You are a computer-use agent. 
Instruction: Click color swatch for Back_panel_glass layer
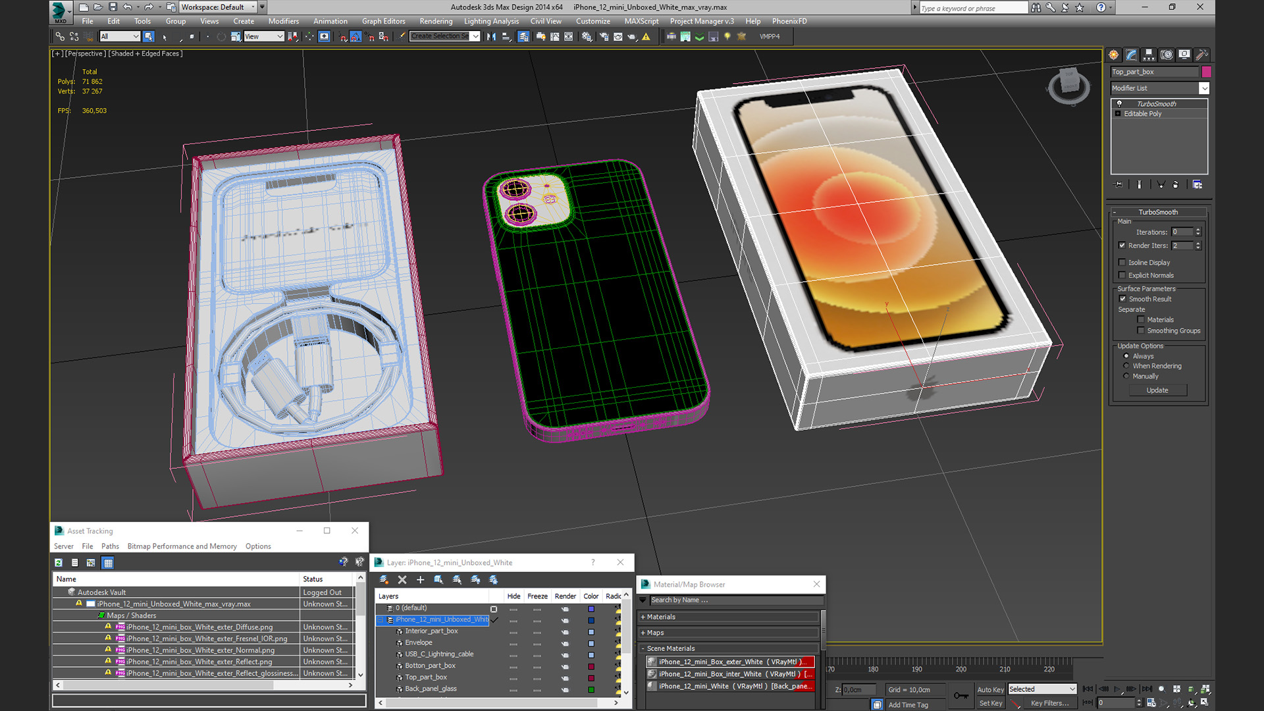coord(591,689)
